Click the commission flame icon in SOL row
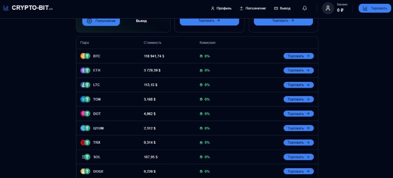393x178 pixels. (x=201, y=157)
